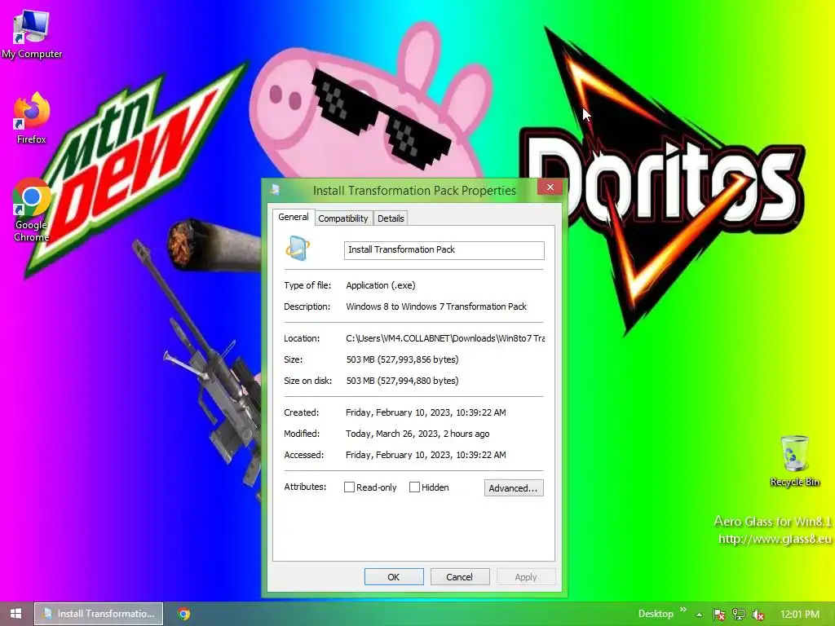Close the Properties dialog with the X
The width and height of the screenshot is (835, 626).
pyautogui.click(x=550, y=187)
